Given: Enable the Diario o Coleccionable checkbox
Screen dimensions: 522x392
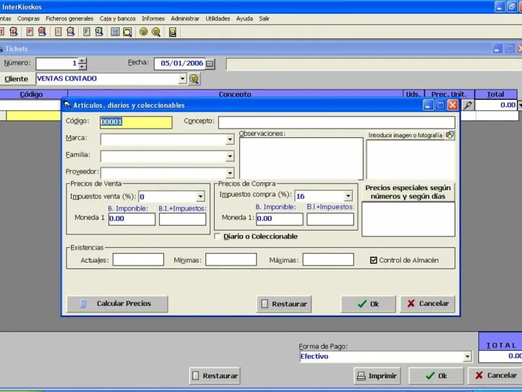Looking at the screenshot, I should (x=217, y=237).
